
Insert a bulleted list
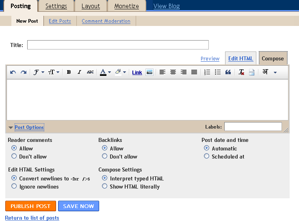click(218, 72)
